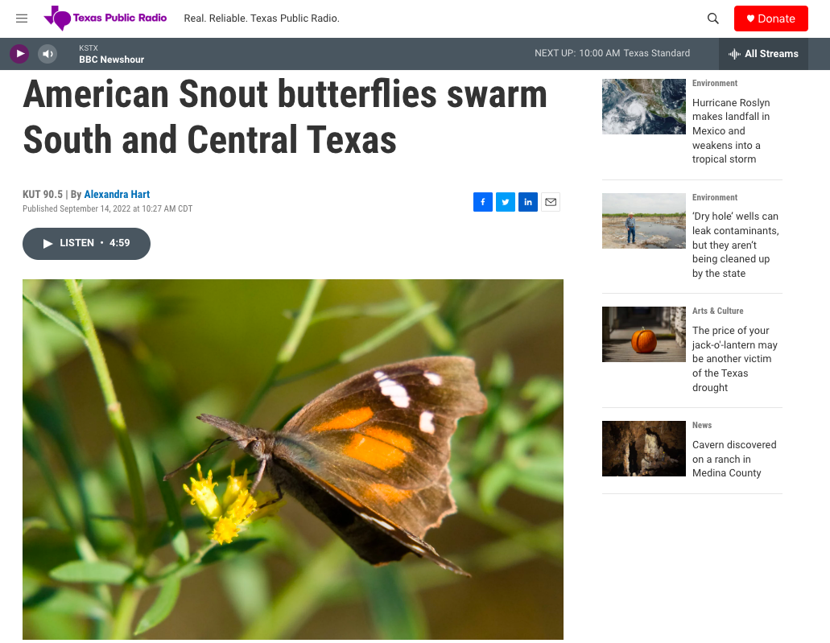830x643 pixels.
Task: Open the Hurricane Roslyn satellite thumbnail
Action: (644, 106)
